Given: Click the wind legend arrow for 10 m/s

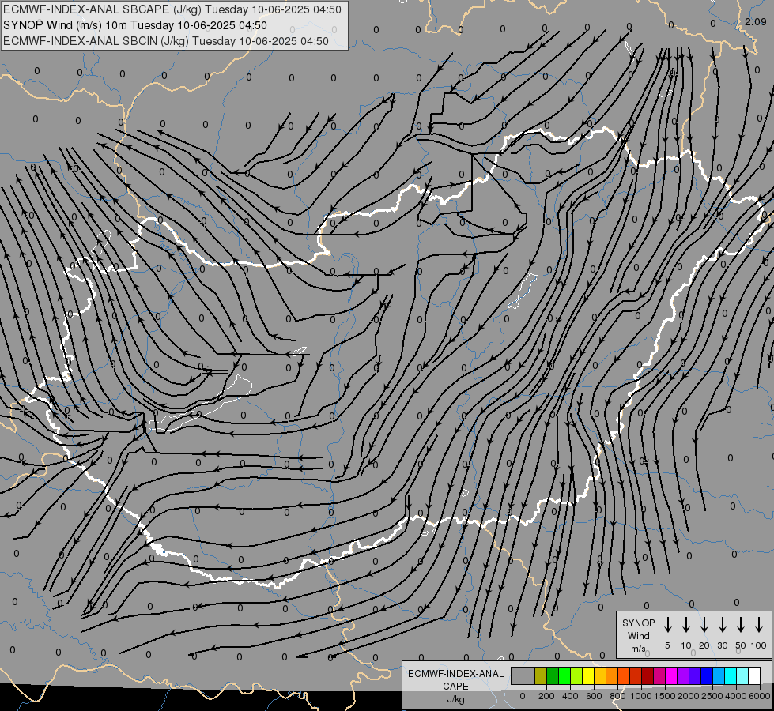Looking at the screenshot, I should (x=686, y=625).
